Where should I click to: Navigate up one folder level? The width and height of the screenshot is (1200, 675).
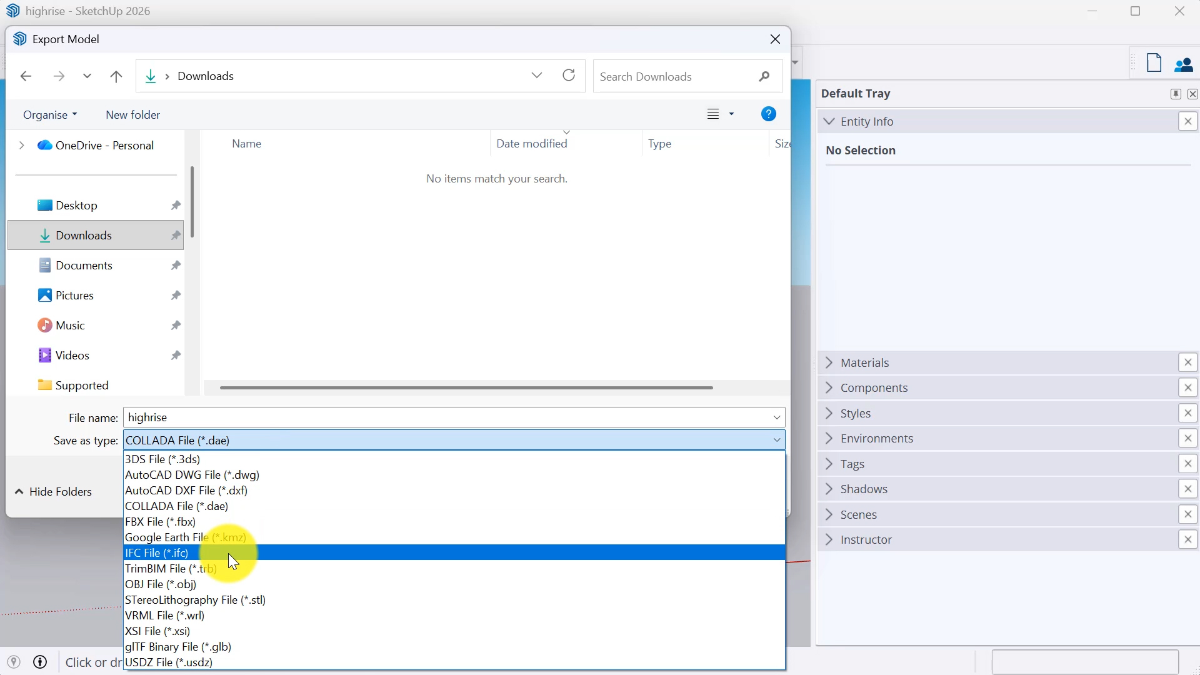116,76
